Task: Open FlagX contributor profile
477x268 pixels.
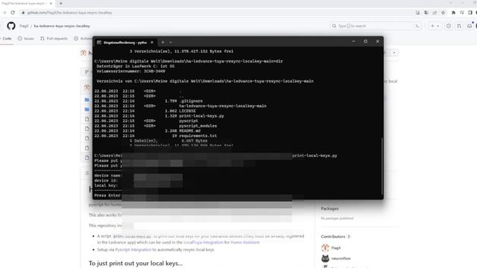Action: coord(336,248)
